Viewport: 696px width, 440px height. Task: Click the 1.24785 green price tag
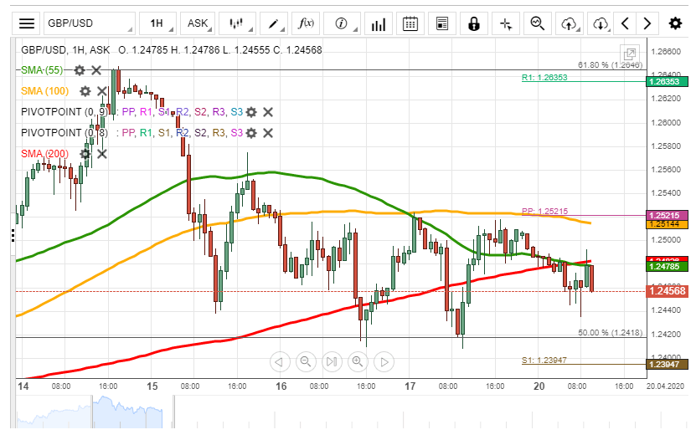tap(668, 266)
